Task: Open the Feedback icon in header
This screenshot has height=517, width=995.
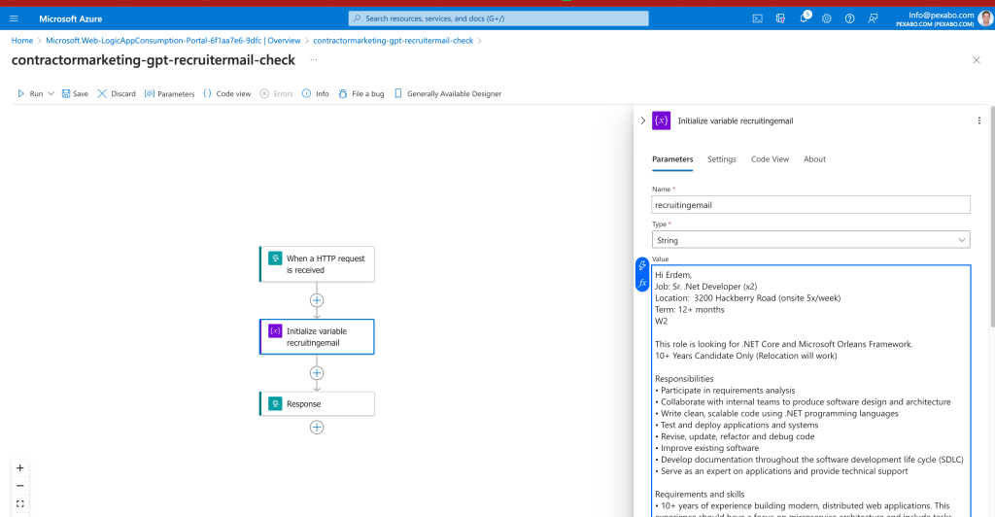Action: (x=874, y=19)
